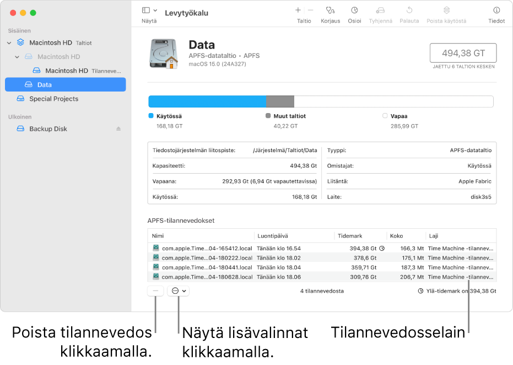Run Korjaus first aid tool
513x365 pixels.
pyautogui.click(x=330, y=10)
